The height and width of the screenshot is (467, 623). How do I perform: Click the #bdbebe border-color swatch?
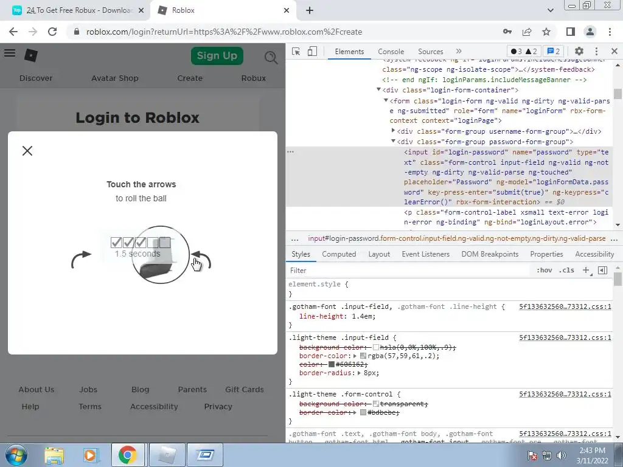pyautogui.click(x=363, y=413)
